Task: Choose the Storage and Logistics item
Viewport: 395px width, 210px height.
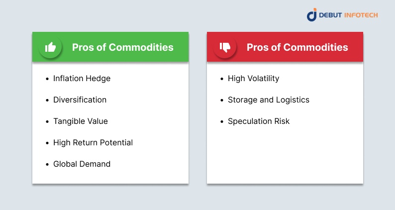Action: (268, 100)
